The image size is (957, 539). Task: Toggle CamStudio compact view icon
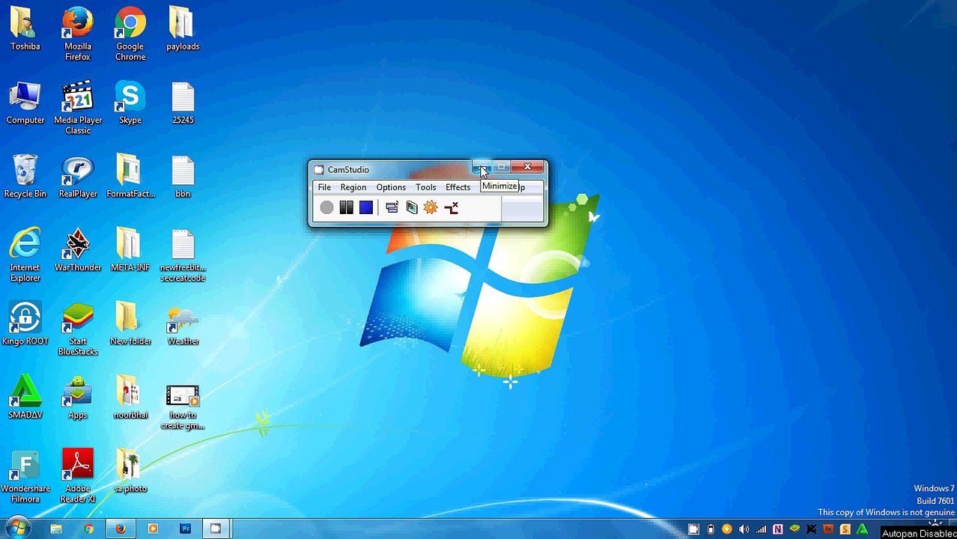pos(392,208)
